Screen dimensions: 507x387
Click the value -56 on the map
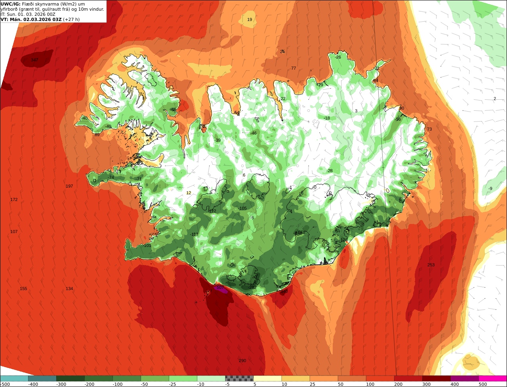click(398, 120)
